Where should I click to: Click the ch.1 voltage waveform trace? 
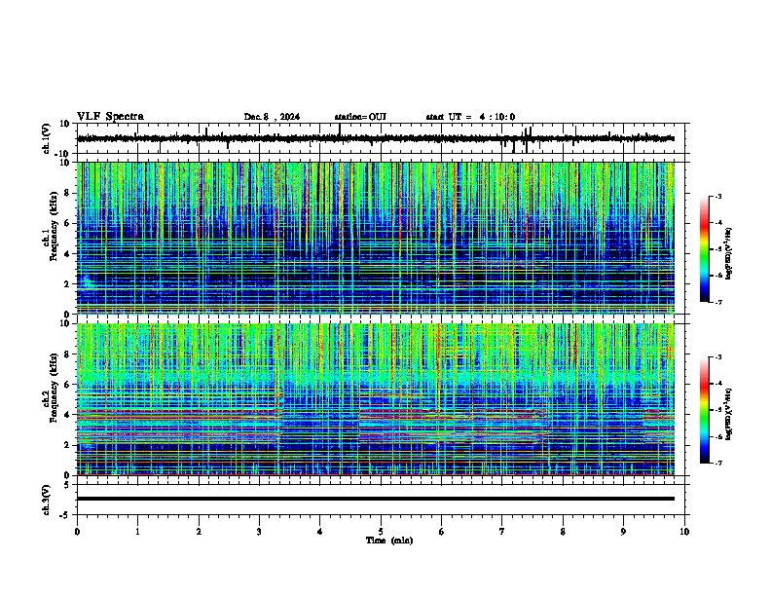coord(376,138)
